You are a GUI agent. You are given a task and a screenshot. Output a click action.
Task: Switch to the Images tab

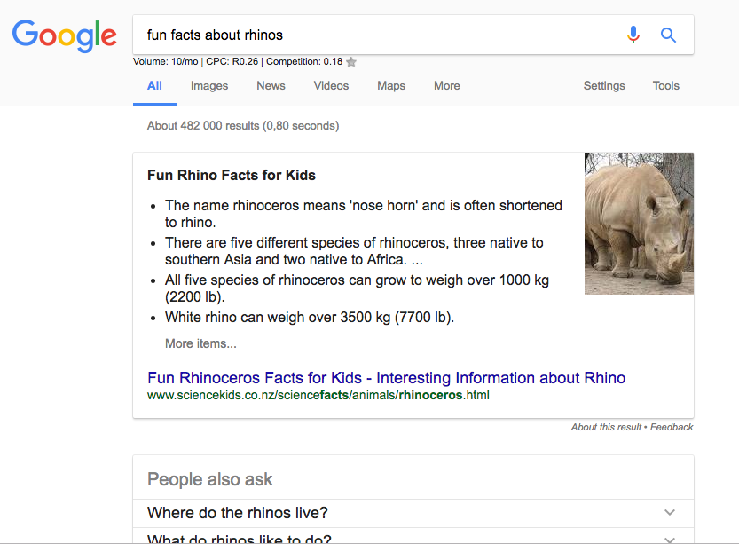tap(209, 86)
